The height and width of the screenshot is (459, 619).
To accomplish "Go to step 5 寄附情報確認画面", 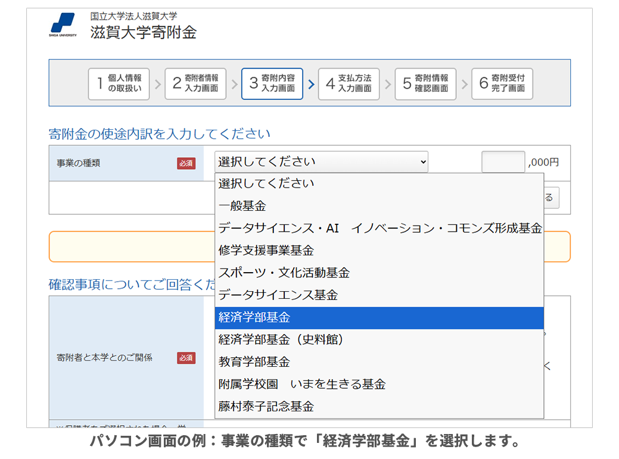I will [x=425, y=83].
